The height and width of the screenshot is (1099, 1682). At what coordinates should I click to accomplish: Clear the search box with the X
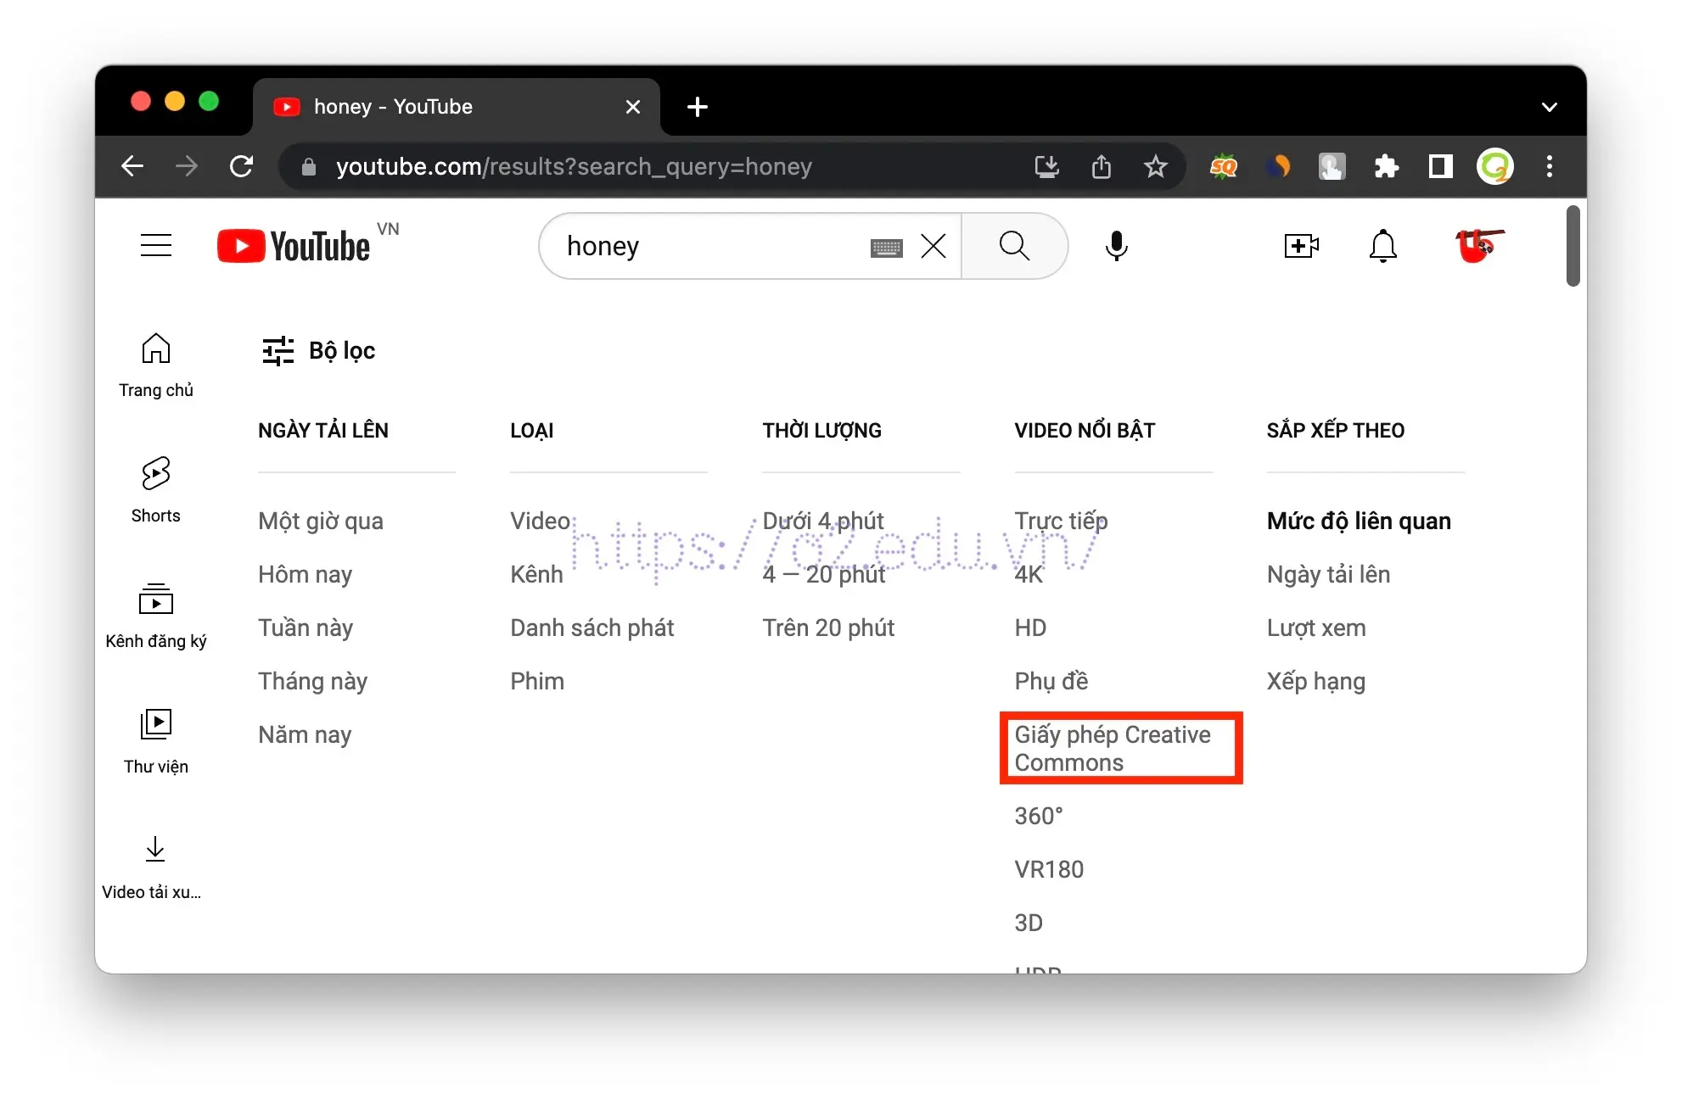tap(934, 247)
